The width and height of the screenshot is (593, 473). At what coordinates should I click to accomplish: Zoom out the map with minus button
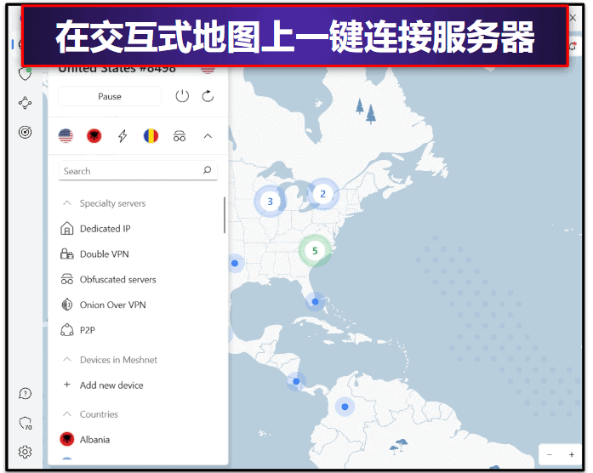point(550,454)
